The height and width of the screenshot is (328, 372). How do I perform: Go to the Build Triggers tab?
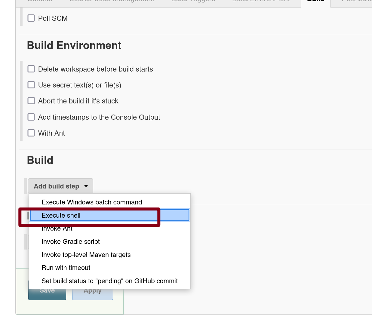click(x=193, y=2)
